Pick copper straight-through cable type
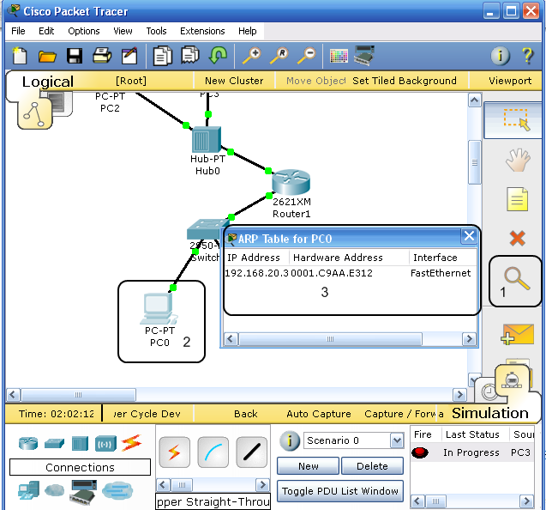This screenshot has height=510, width=546. coord(251,452)
